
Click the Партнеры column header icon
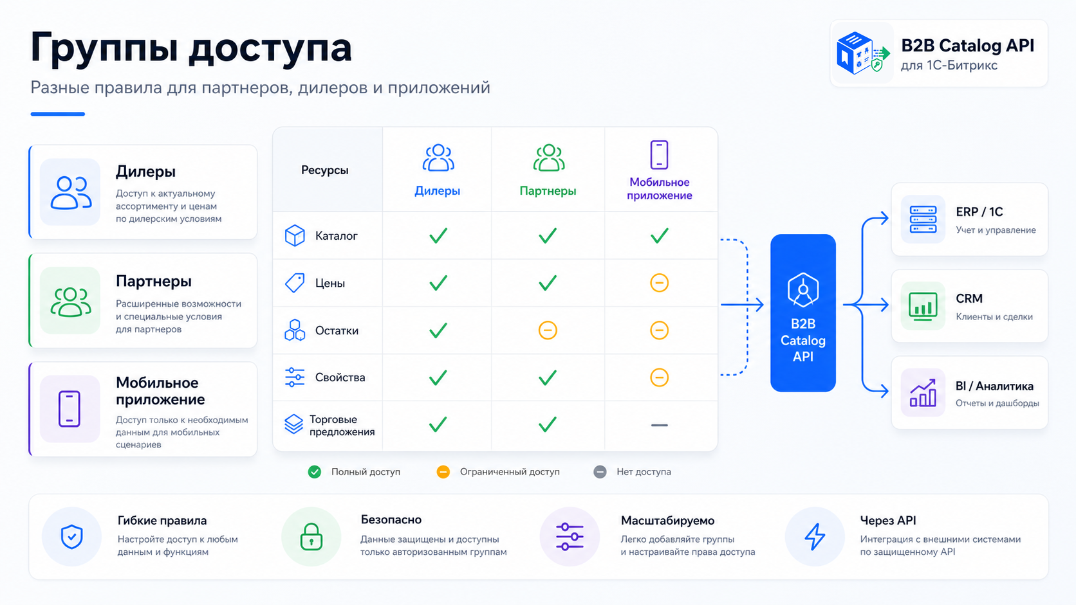549,158
